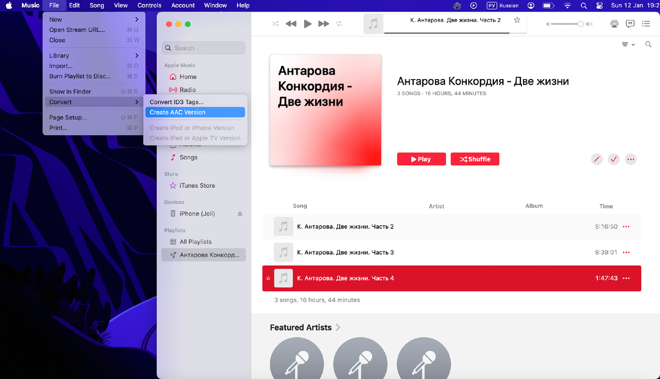Select Print... in File menu
The image size is (660, 379).
click(x=94, y=127)
